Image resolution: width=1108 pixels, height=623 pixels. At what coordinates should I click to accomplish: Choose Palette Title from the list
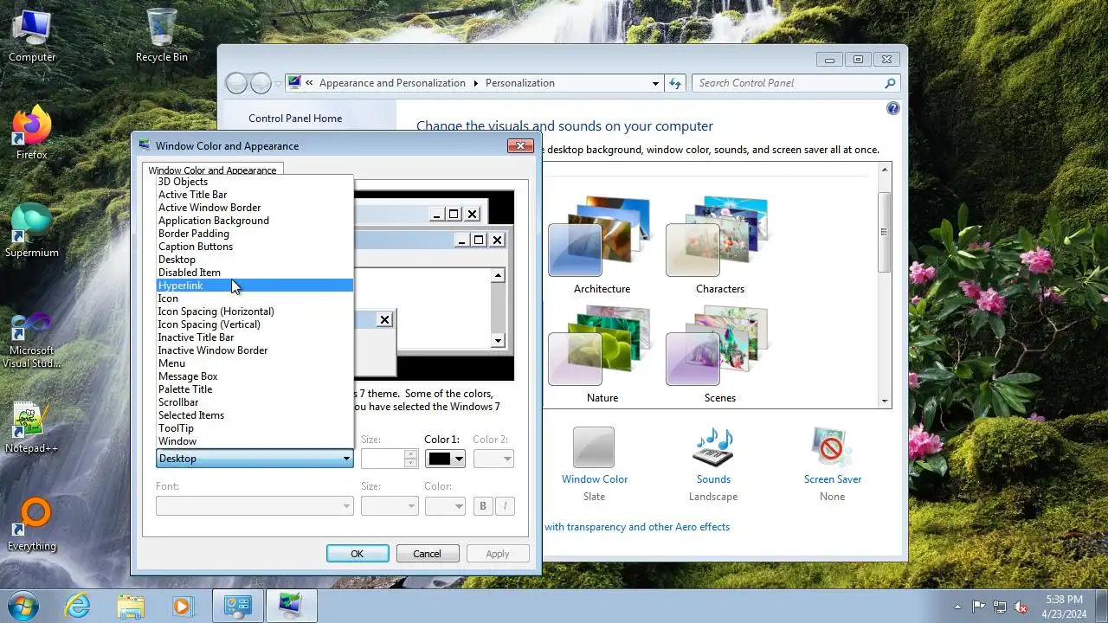pyautogui.click(x=254, y=389)
